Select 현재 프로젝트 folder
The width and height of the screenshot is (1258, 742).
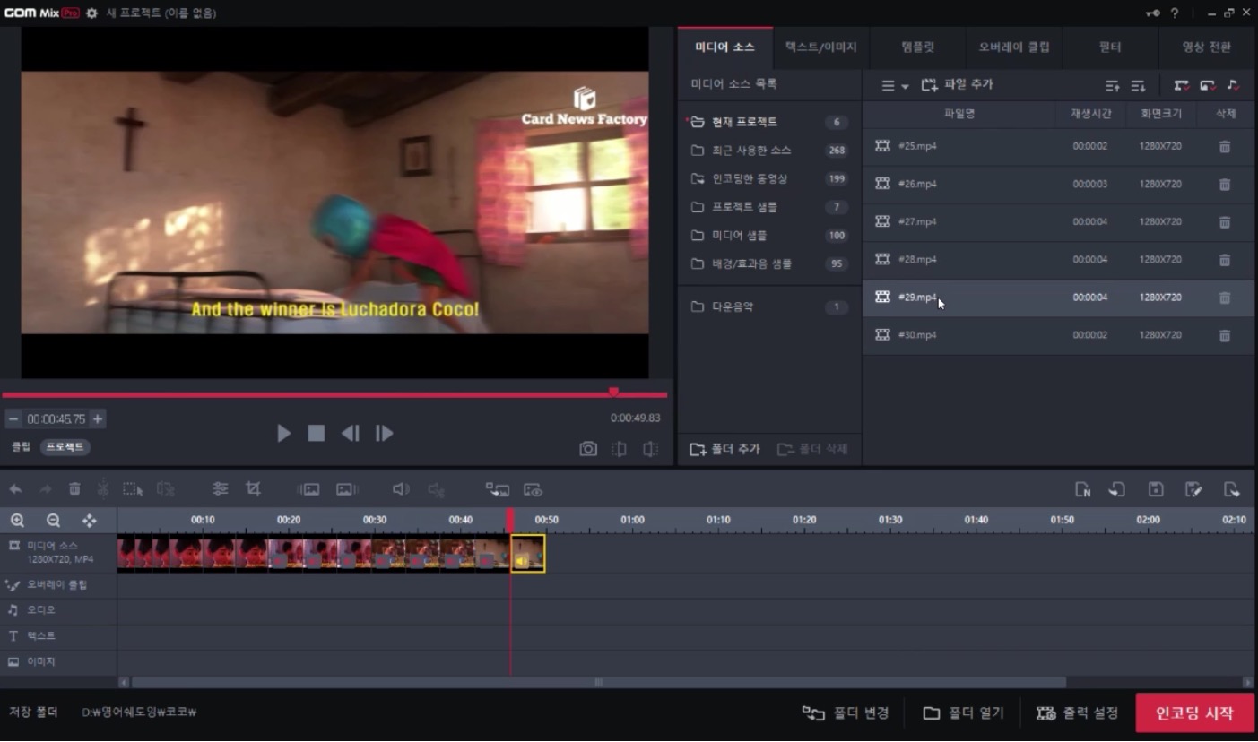click(769, 122)
